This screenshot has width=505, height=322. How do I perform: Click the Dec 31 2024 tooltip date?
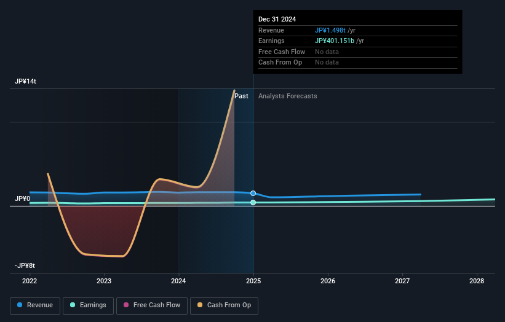(277, 19)
